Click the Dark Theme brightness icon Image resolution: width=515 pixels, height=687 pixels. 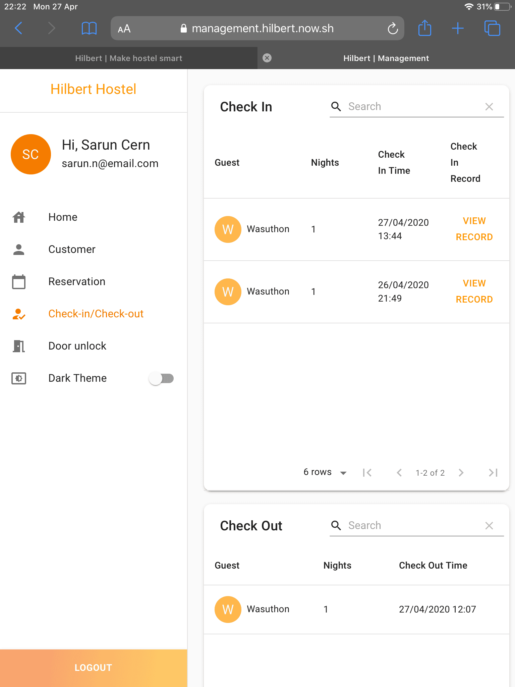(19, 378)
